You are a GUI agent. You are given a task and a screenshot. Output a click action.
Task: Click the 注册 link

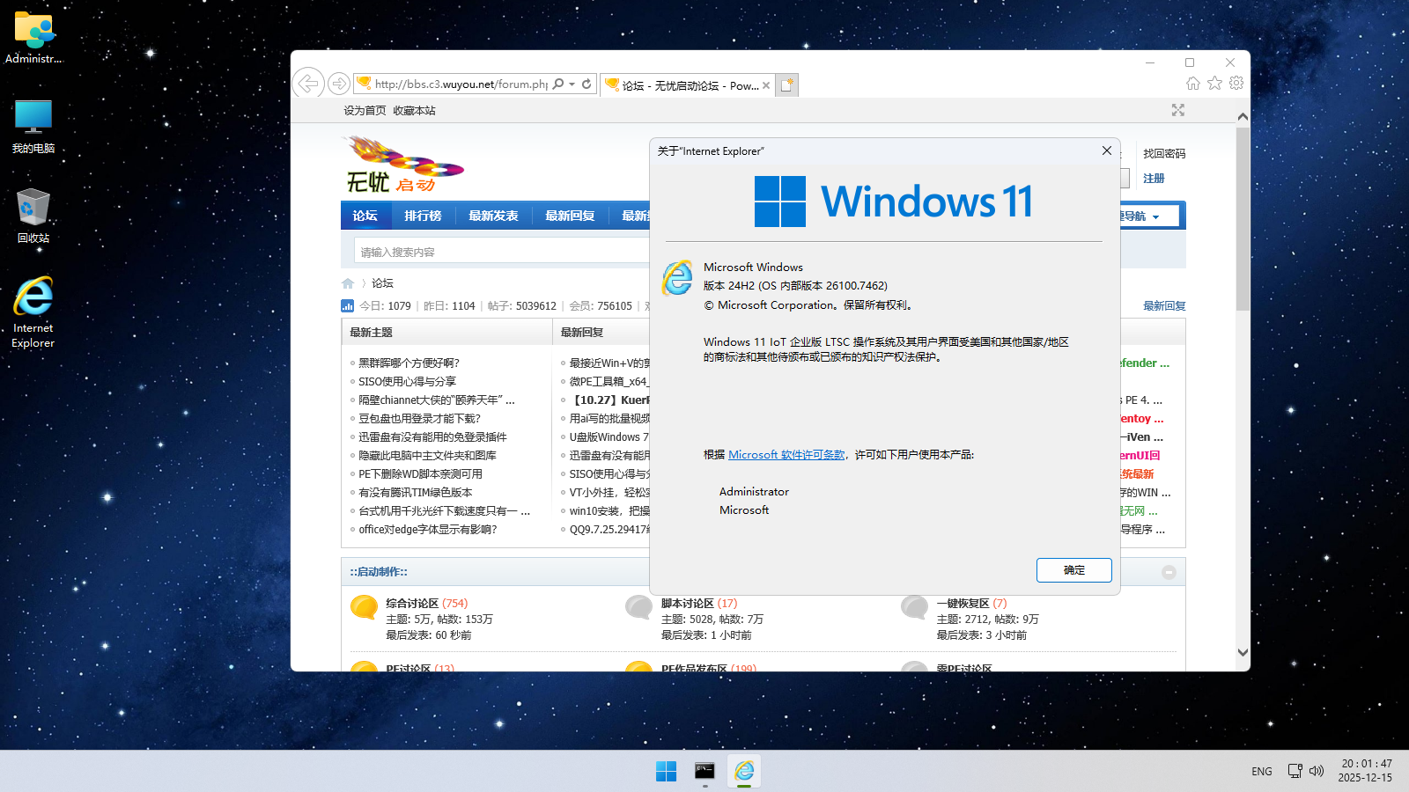click(x=1154, y=178)
